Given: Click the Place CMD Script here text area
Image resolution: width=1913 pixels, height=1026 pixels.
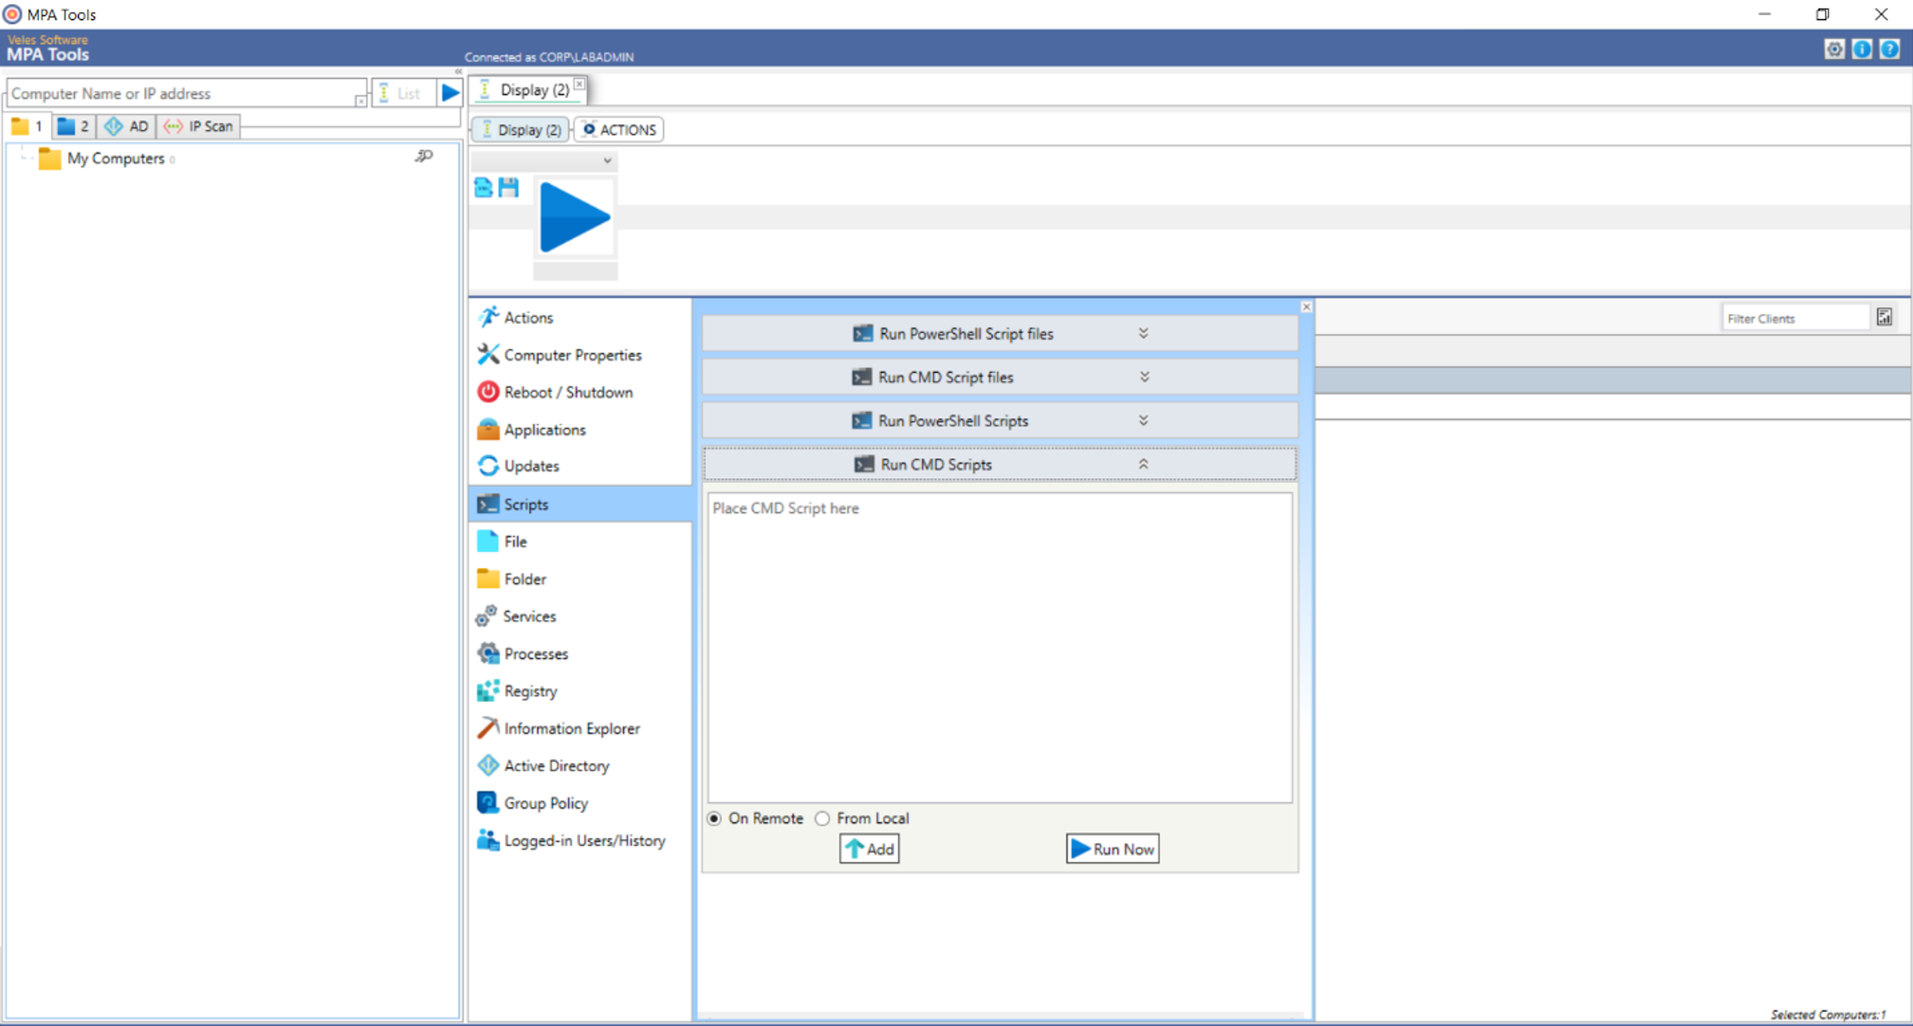Looking at the screenshot, I should (999, 647).
